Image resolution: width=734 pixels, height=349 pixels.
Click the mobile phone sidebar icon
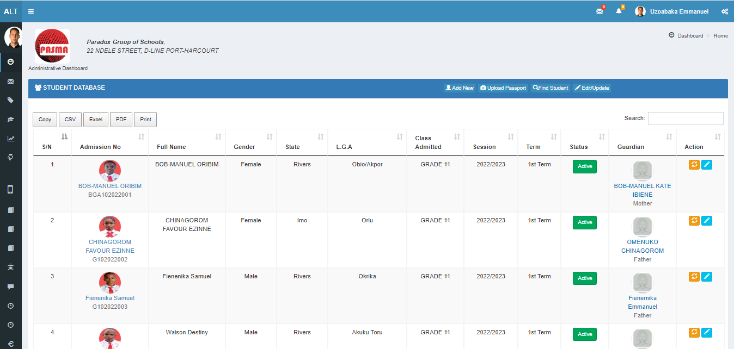point(10,189)
